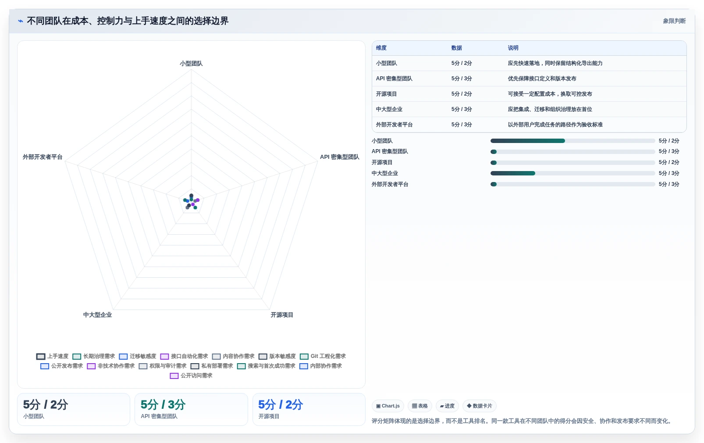The image size is (704, 443).
Task: Click the 外部开发者平台 progress bar
Action: [x=572, y=184]
